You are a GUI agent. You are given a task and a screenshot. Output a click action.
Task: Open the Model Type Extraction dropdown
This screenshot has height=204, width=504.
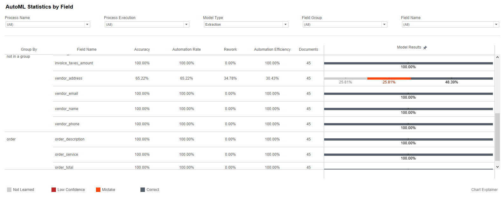click(x=246, y=24)
